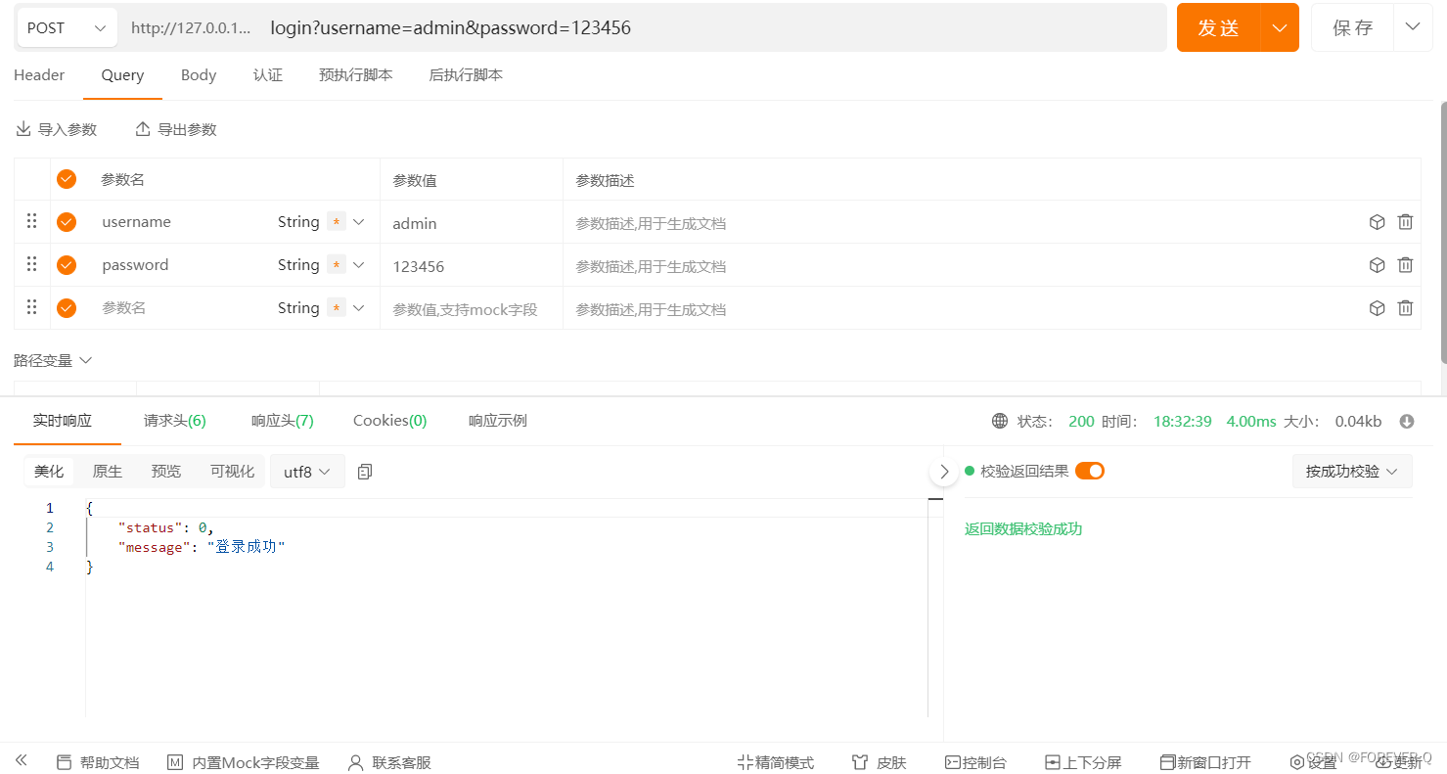1447x774 pixels.
Task: Open help documentation in the bottom bar
Action: coord(98,762)
